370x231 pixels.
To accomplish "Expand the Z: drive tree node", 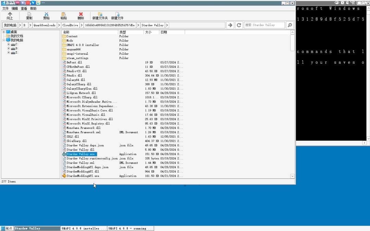I will pyautogui.click(x=9, y=53).
